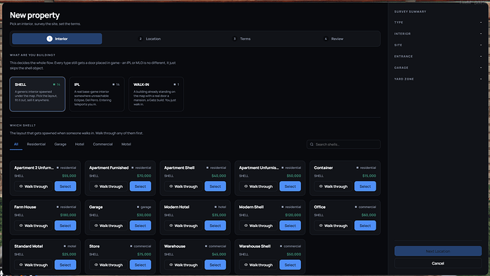Select the Standard Motel shell

[x=65, y=265]
